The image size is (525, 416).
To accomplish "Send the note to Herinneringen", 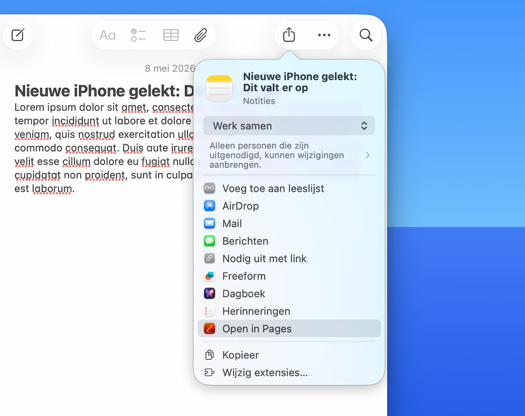I will click(x=289, y=311).
